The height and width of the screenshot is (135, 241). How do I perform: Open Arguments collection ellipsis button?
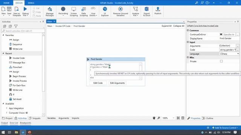[238, 46]
